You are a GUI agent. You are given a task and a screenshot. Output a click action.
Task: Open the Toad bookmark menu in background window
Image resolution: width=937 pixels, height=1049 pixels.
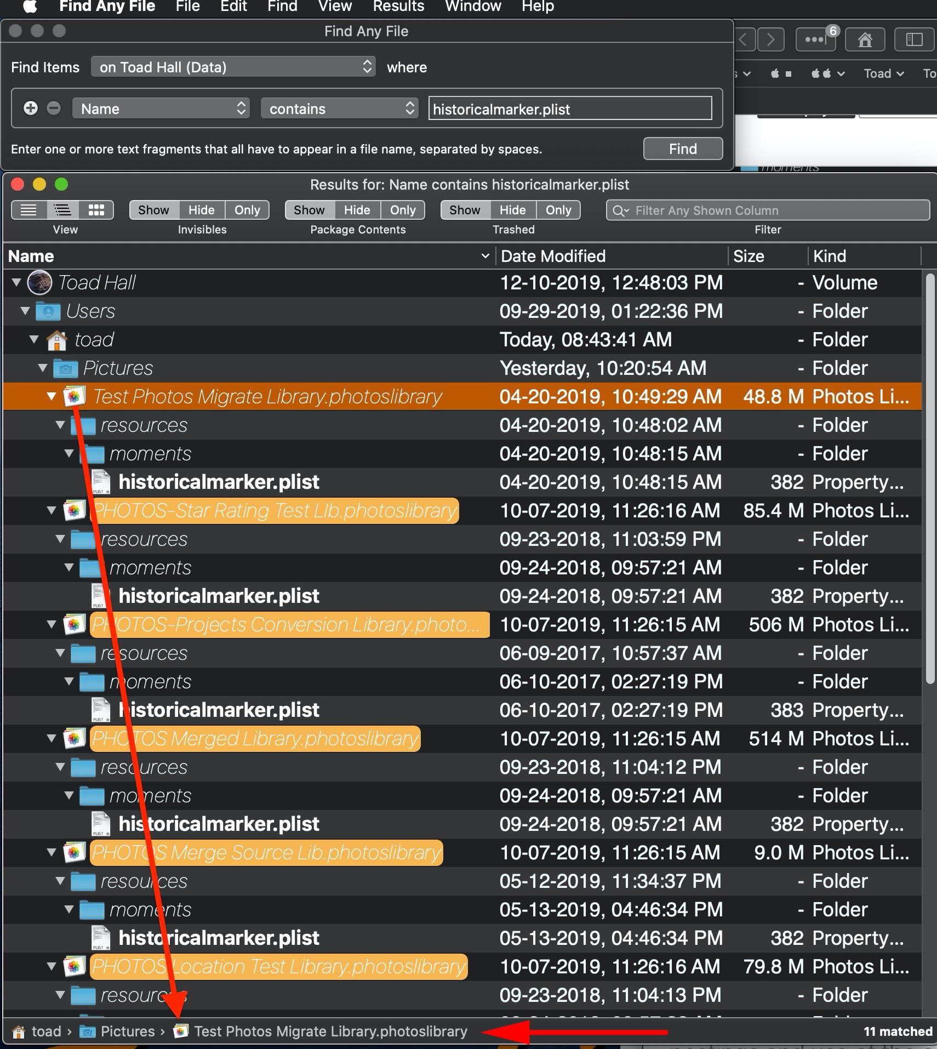pyautogui.click(x=883, y=73)
